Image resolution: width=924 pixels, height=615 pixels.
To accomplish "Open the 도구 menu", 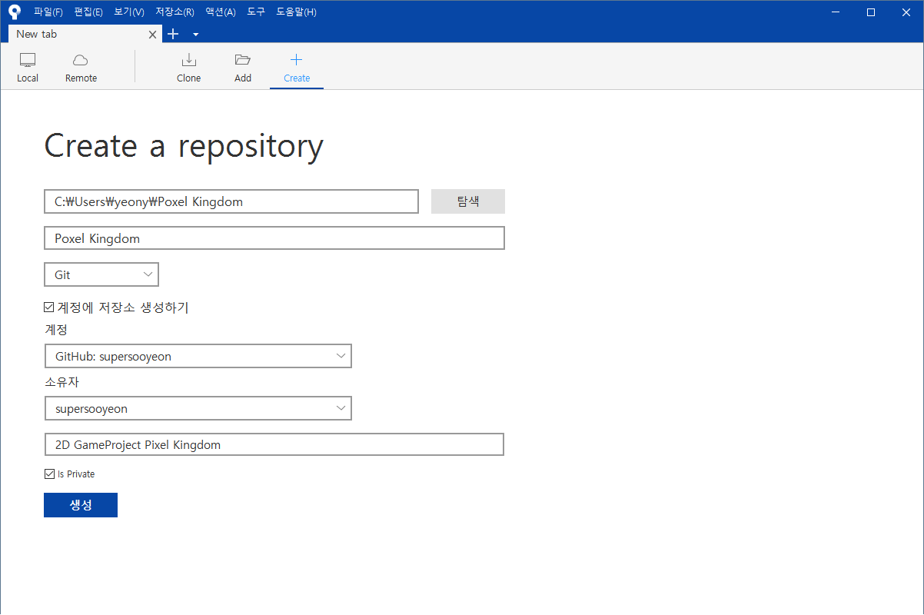I will click(x=256, y=12).
